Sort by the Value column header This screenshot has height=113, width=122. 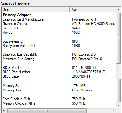coord(93,10)
